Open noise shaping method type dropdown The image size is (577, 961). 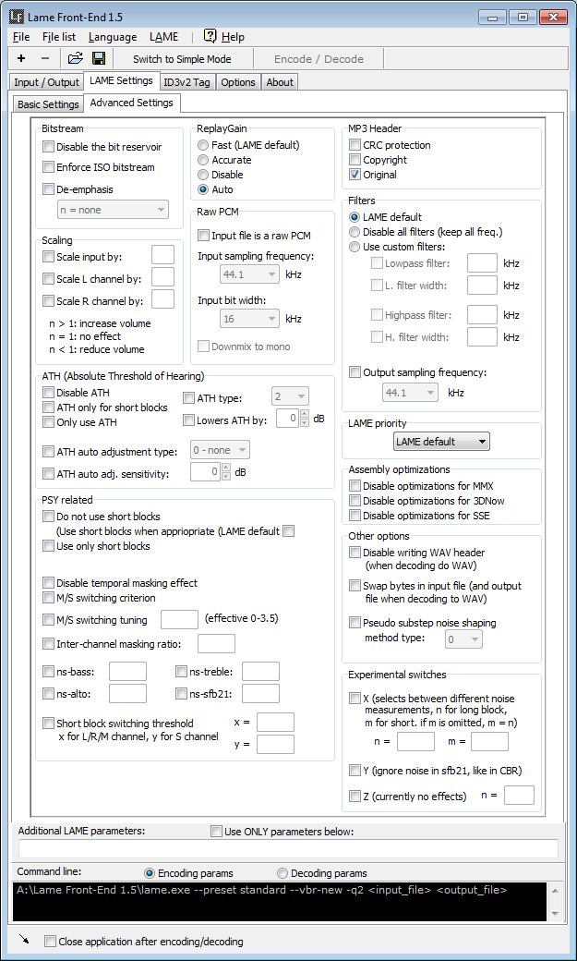(x=463, y=639)
